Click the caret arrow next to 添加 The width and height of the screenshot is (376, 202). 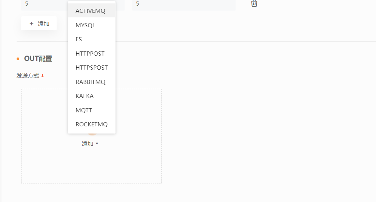tap(97, 144)
